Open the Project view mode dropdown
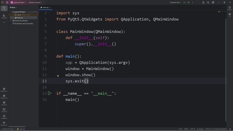Screen dimensions: 233x131 [13, 7]
